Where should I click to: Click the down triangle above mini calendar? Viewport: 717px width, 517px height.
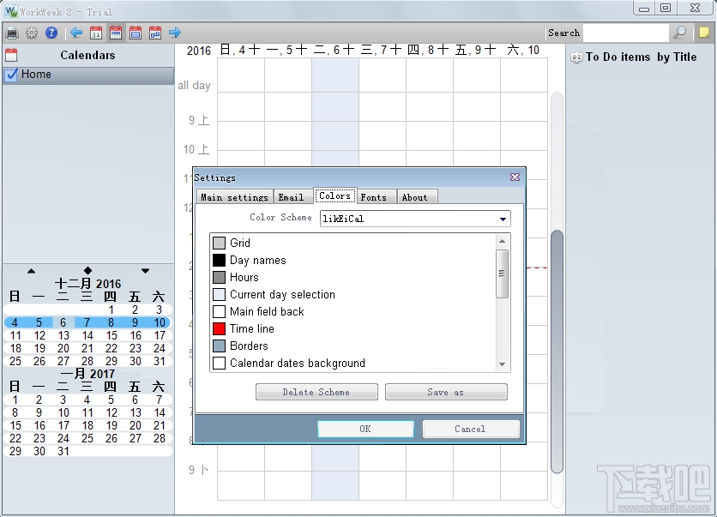(146, 271)
